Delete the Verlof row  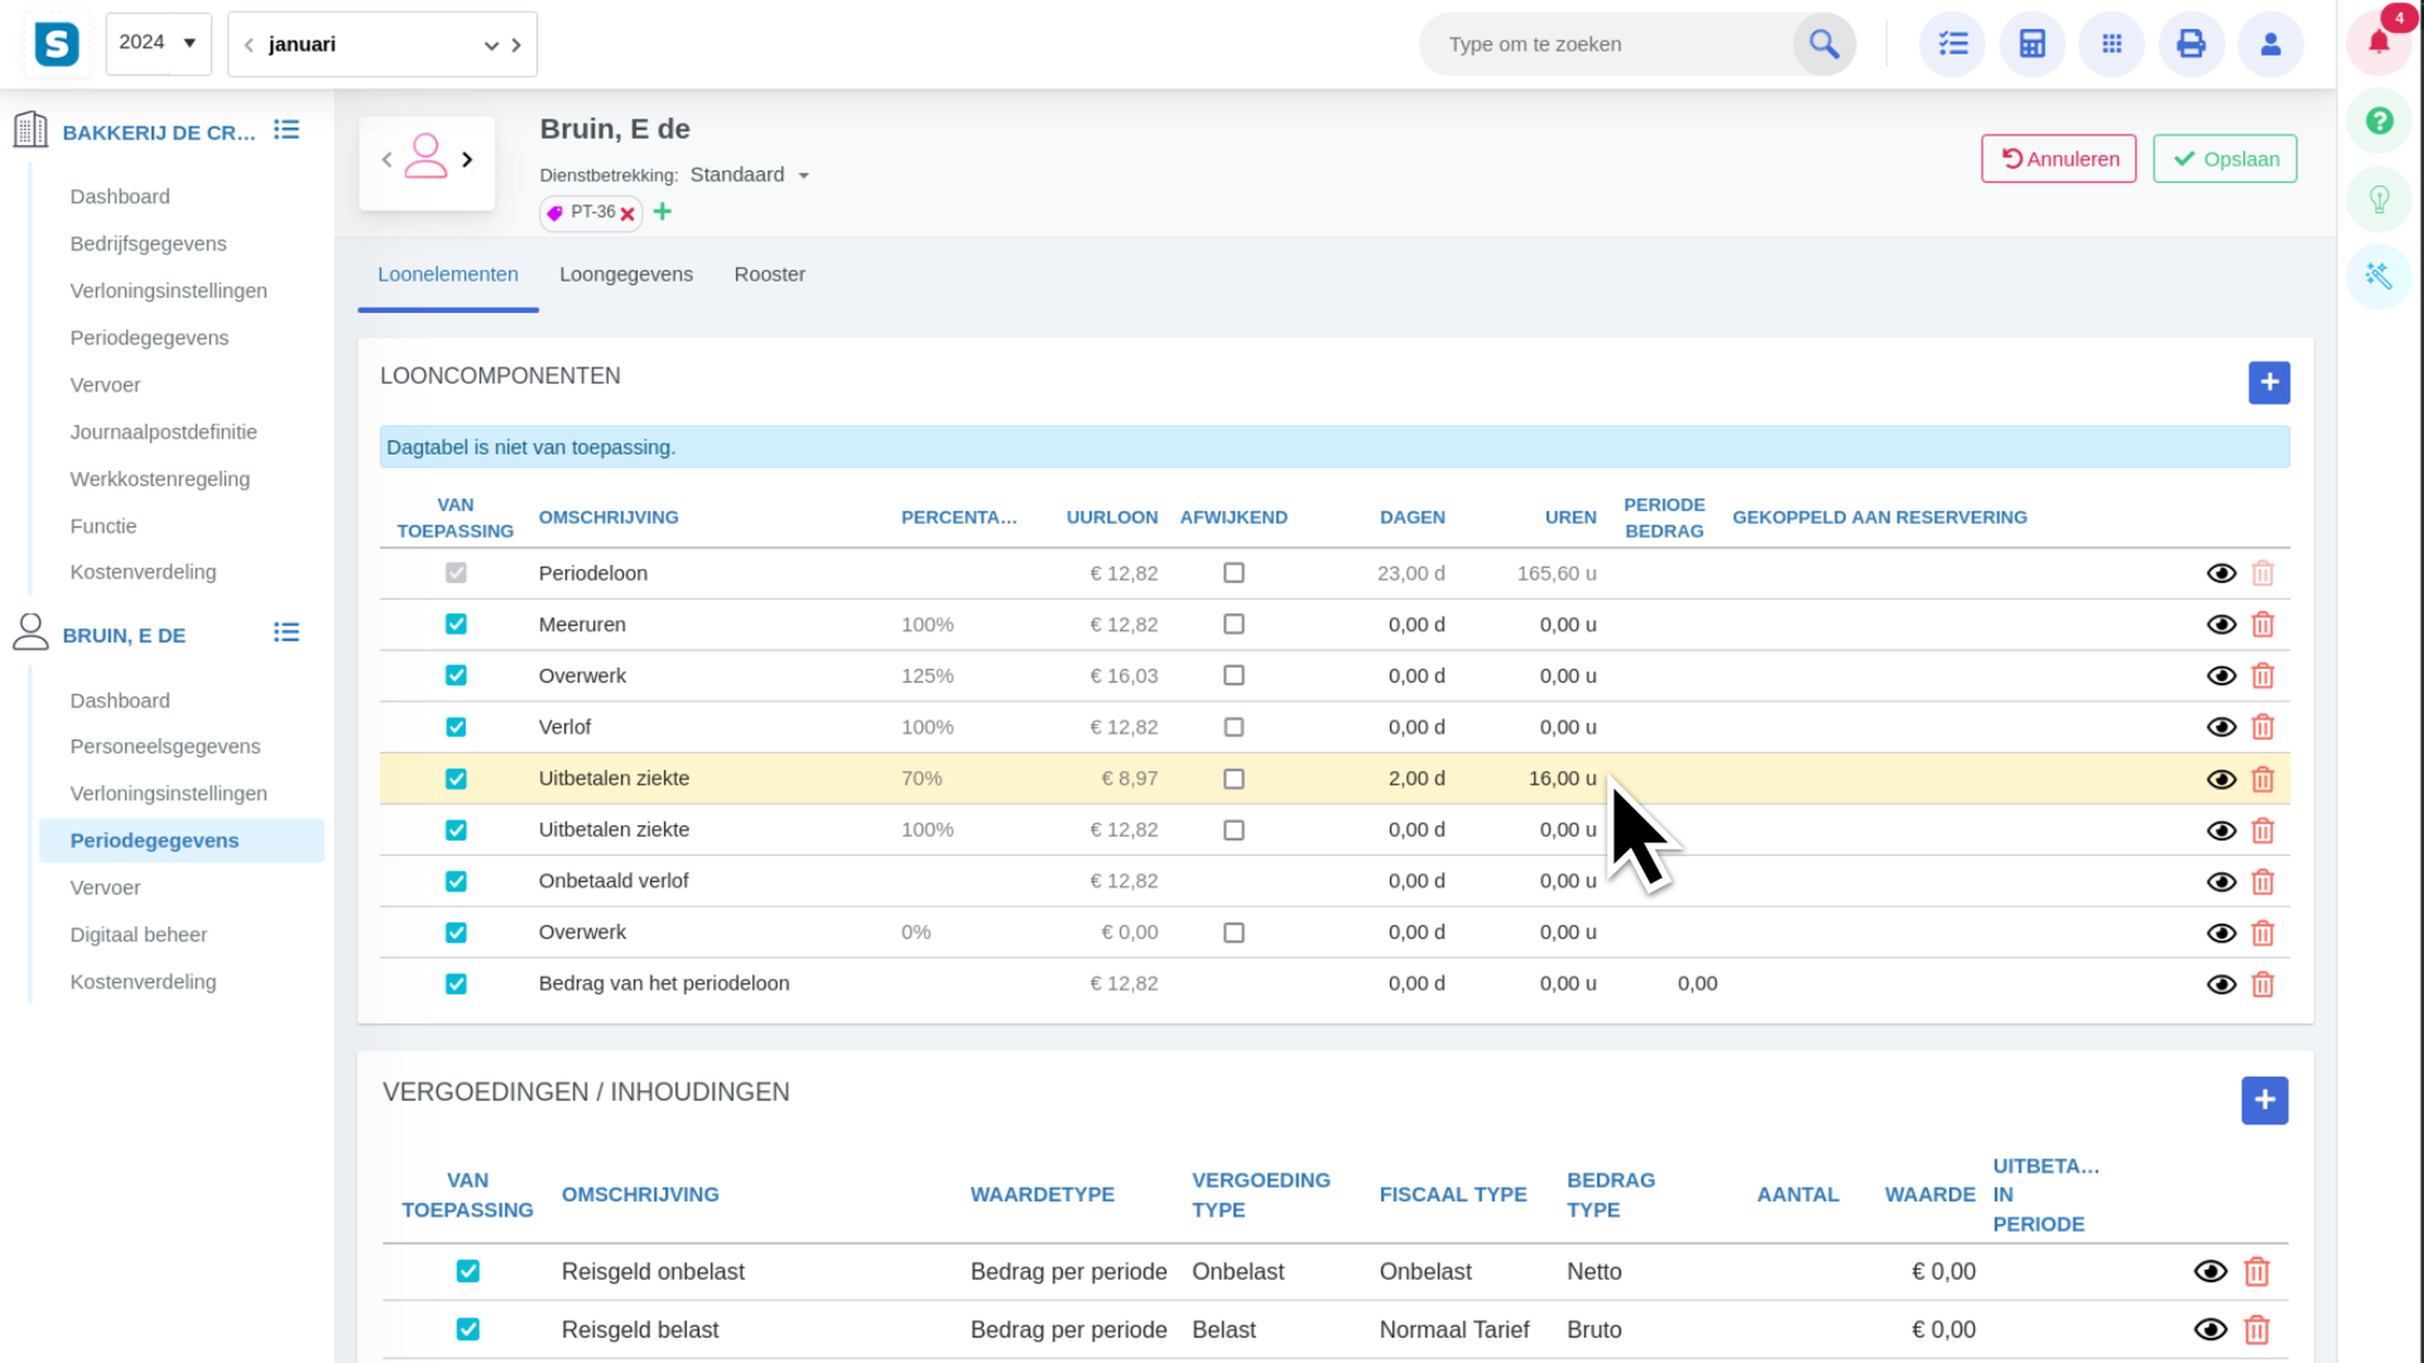pyautogui.click(x=2262, y=727)
